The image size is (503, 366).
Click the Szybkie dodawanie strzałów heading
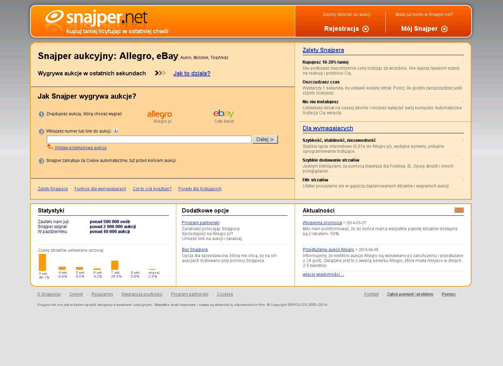click(331, 160)
